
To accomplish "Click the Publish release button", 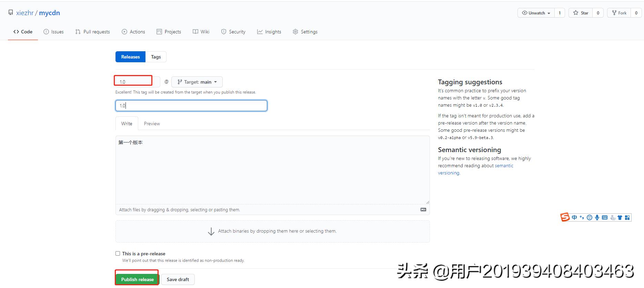I will (x=137, y=279).
